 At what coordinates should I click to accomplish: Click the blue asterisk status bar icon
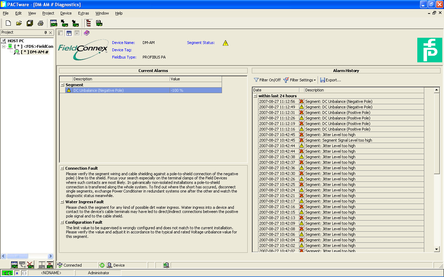(17, 273)
